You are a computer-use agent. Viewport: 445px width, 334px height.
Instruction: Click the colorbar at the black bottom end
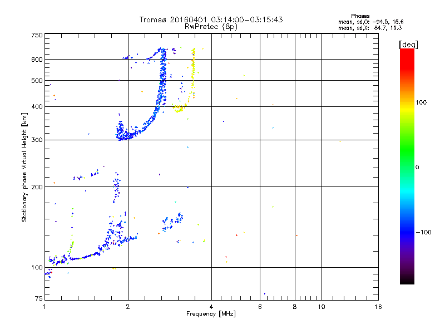(x=407, y=281)
